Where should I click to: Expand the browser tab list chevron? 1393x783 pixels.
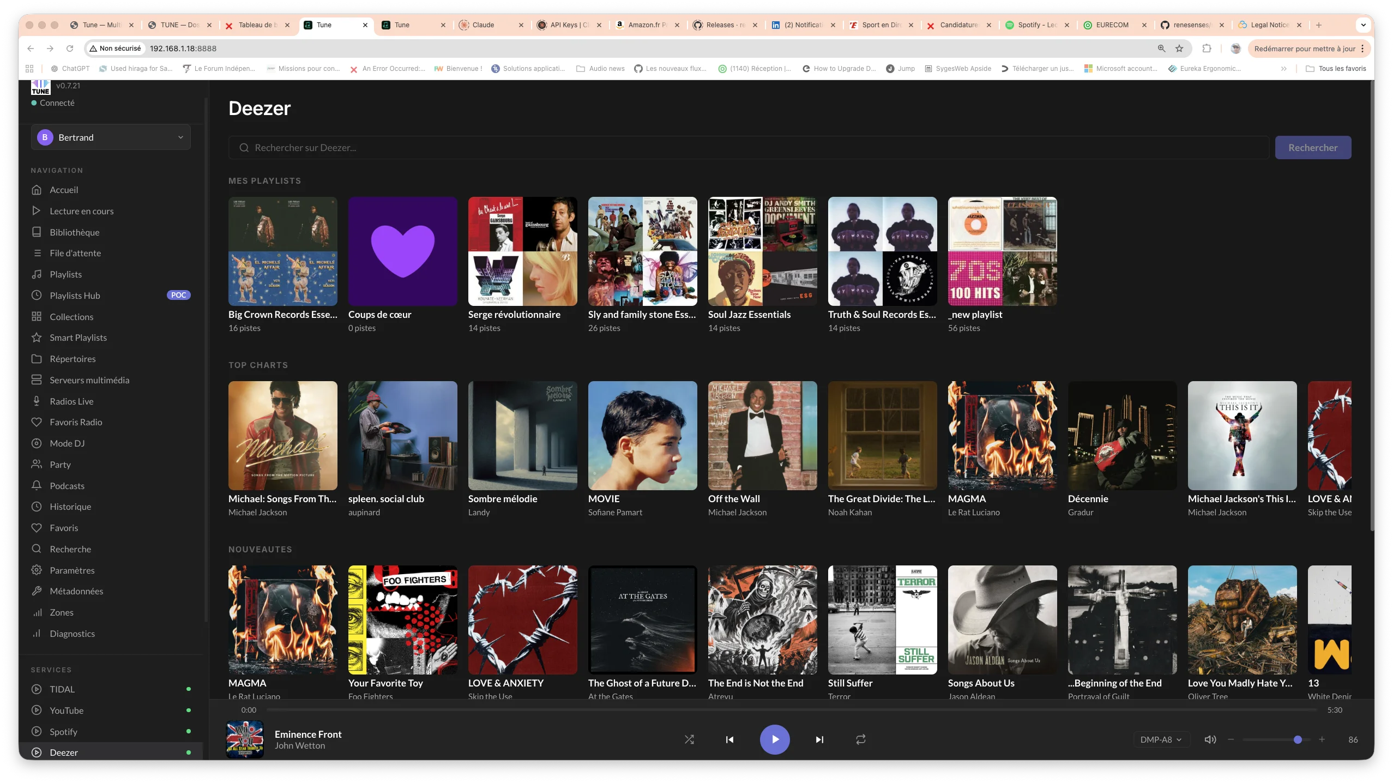(1362, 25)
